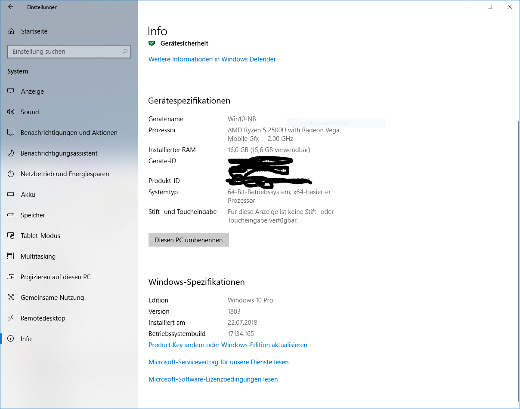Click the Windows 10 Pro edition value
520x409 pixels.
250,300
